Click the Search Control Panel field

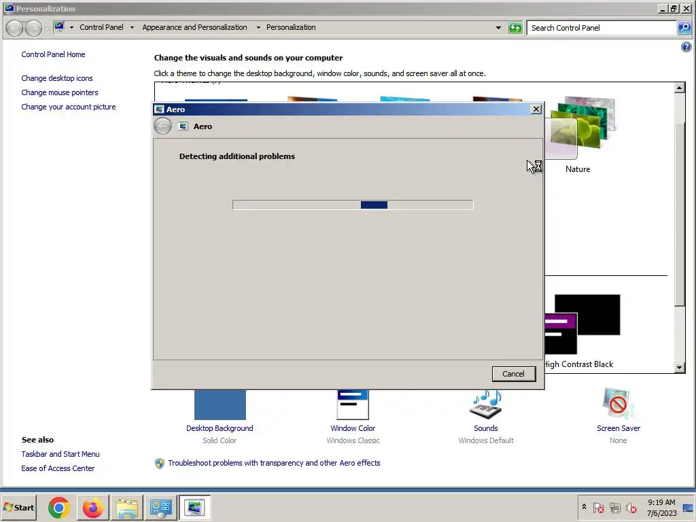click(602, 28)
